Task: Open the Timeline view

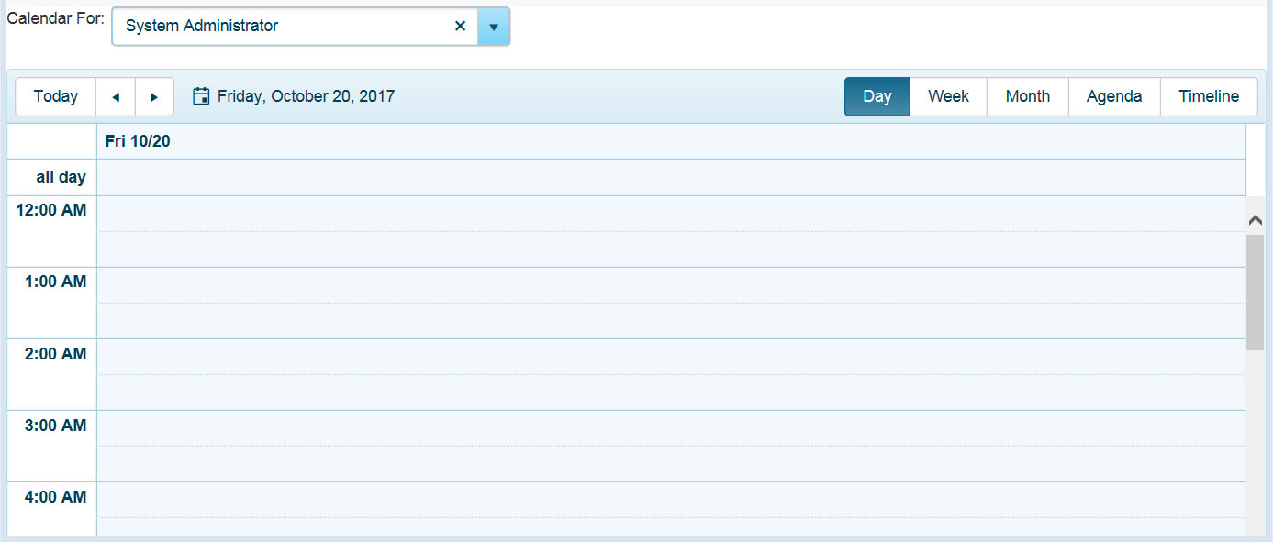Action: [x=1209, y=95]
